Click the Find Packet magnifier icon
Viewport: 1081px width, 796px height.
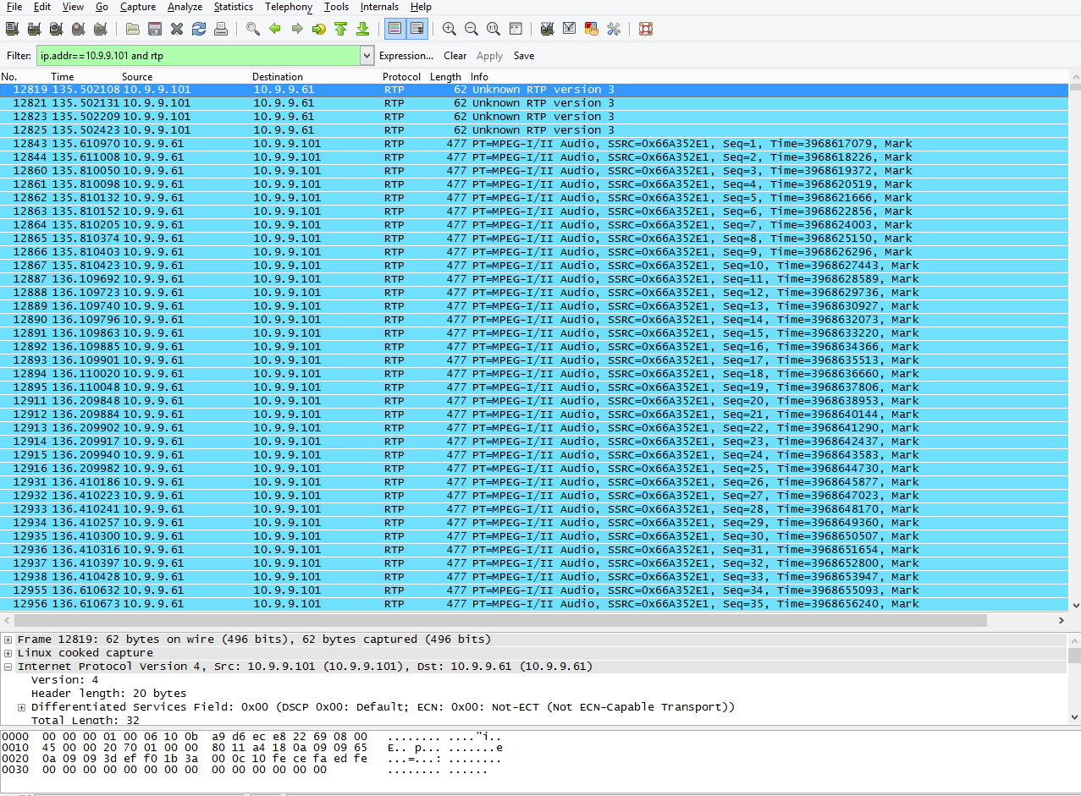253,29
